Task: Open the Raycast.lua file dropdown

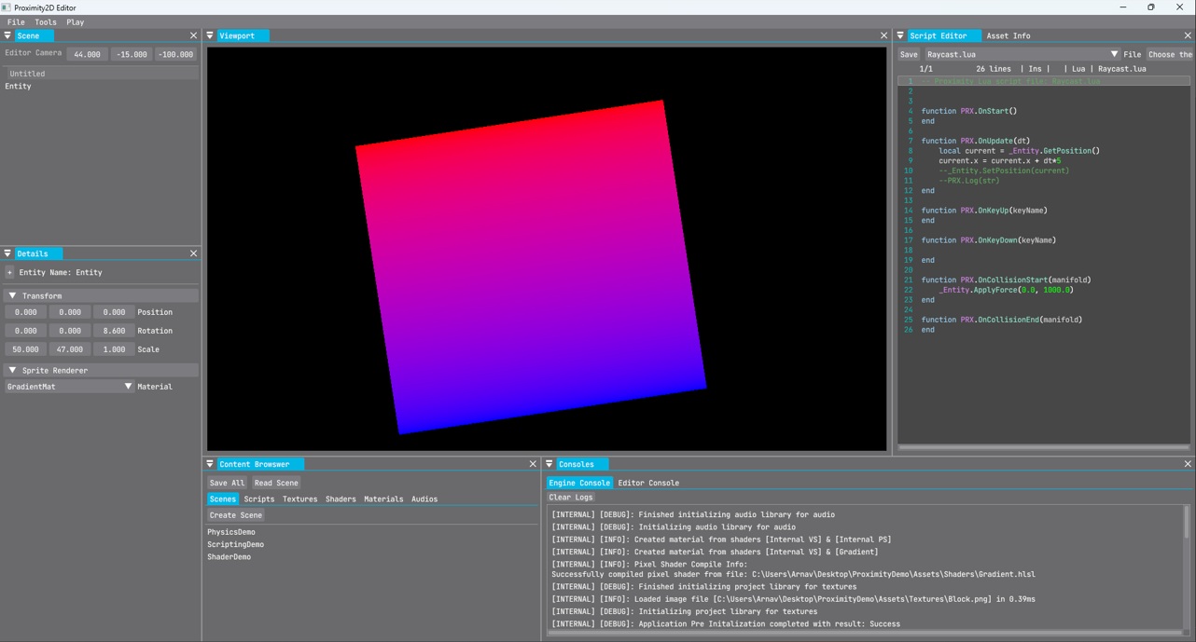Action: tap(1114, 55)
